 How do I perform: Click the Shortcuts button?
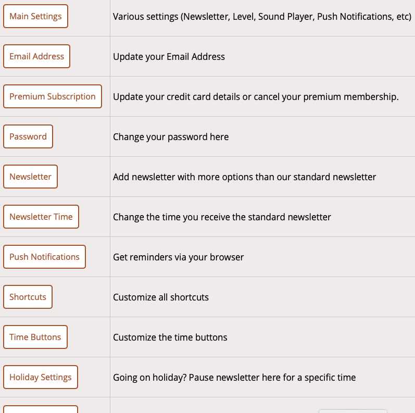[x=28, y=297]
